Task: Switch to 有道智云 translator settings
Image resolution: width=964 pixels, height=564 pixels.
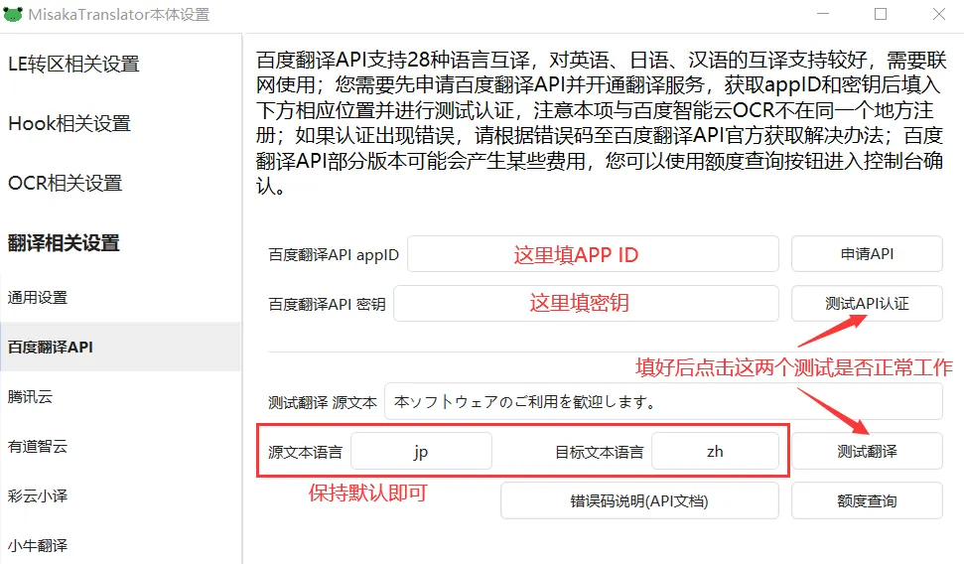Action: click(x=38, y=447)
